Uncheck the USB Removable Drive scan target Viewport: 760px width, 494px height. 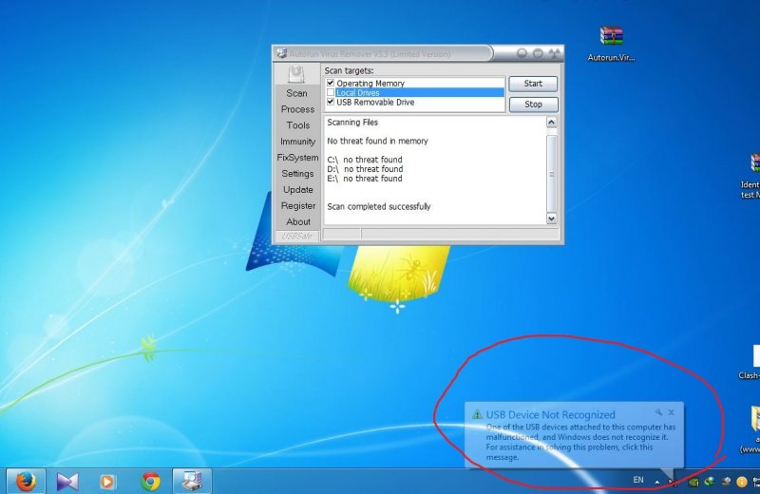(331, 102)
